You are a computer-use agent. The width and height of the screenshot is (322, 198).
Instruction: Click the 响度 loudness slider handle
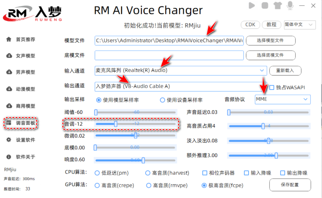click(x=143, y=160)
